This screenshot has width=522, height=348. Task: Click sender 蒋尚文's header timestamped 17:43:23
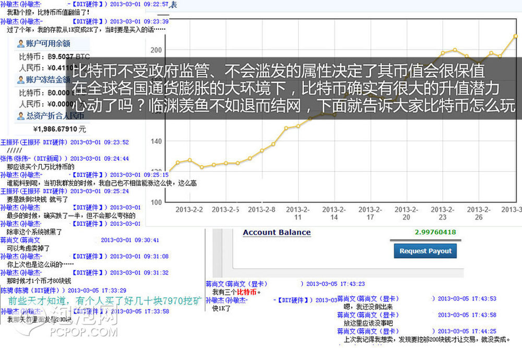point(286,284)
